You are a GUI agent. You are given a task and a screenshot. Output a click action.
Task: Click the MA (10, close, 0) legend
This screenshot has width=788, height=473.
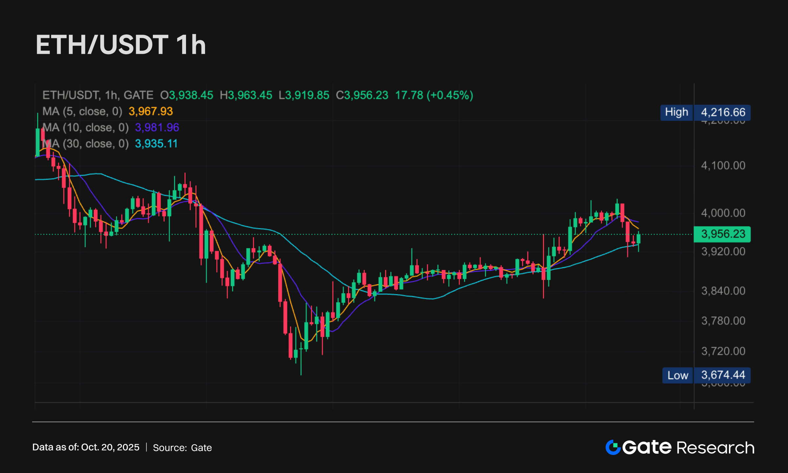pyautogui.click(x=86, y=128)
